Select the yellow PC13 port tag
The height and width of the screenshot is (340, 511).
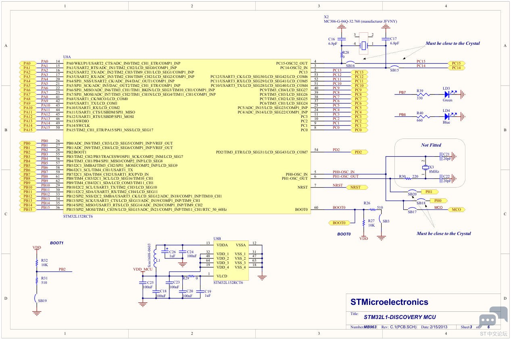[x=359, y=72]
